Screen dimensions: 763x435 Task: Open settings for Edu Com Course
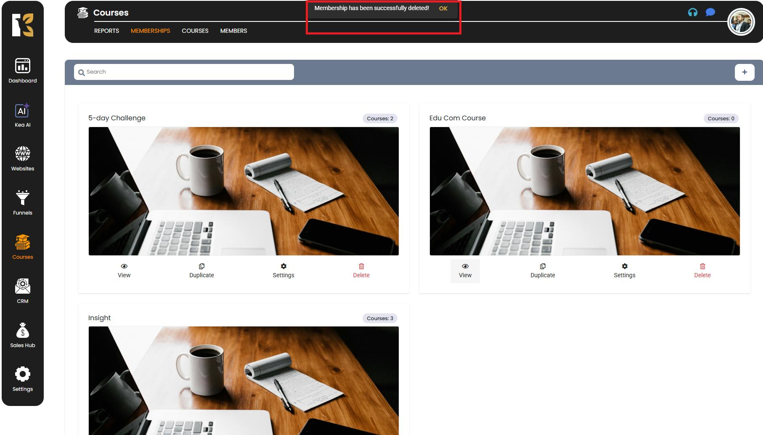point(624,271)
